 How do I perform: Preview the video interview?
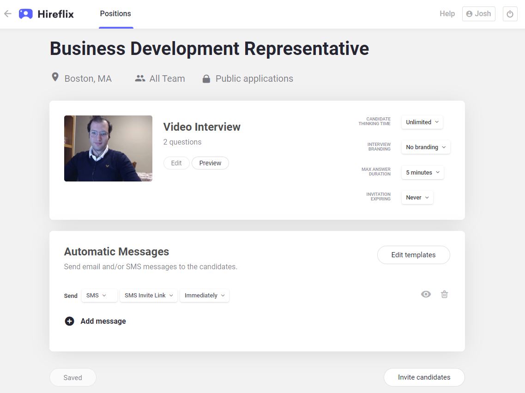pyautogui.click(x=210, y=163)
